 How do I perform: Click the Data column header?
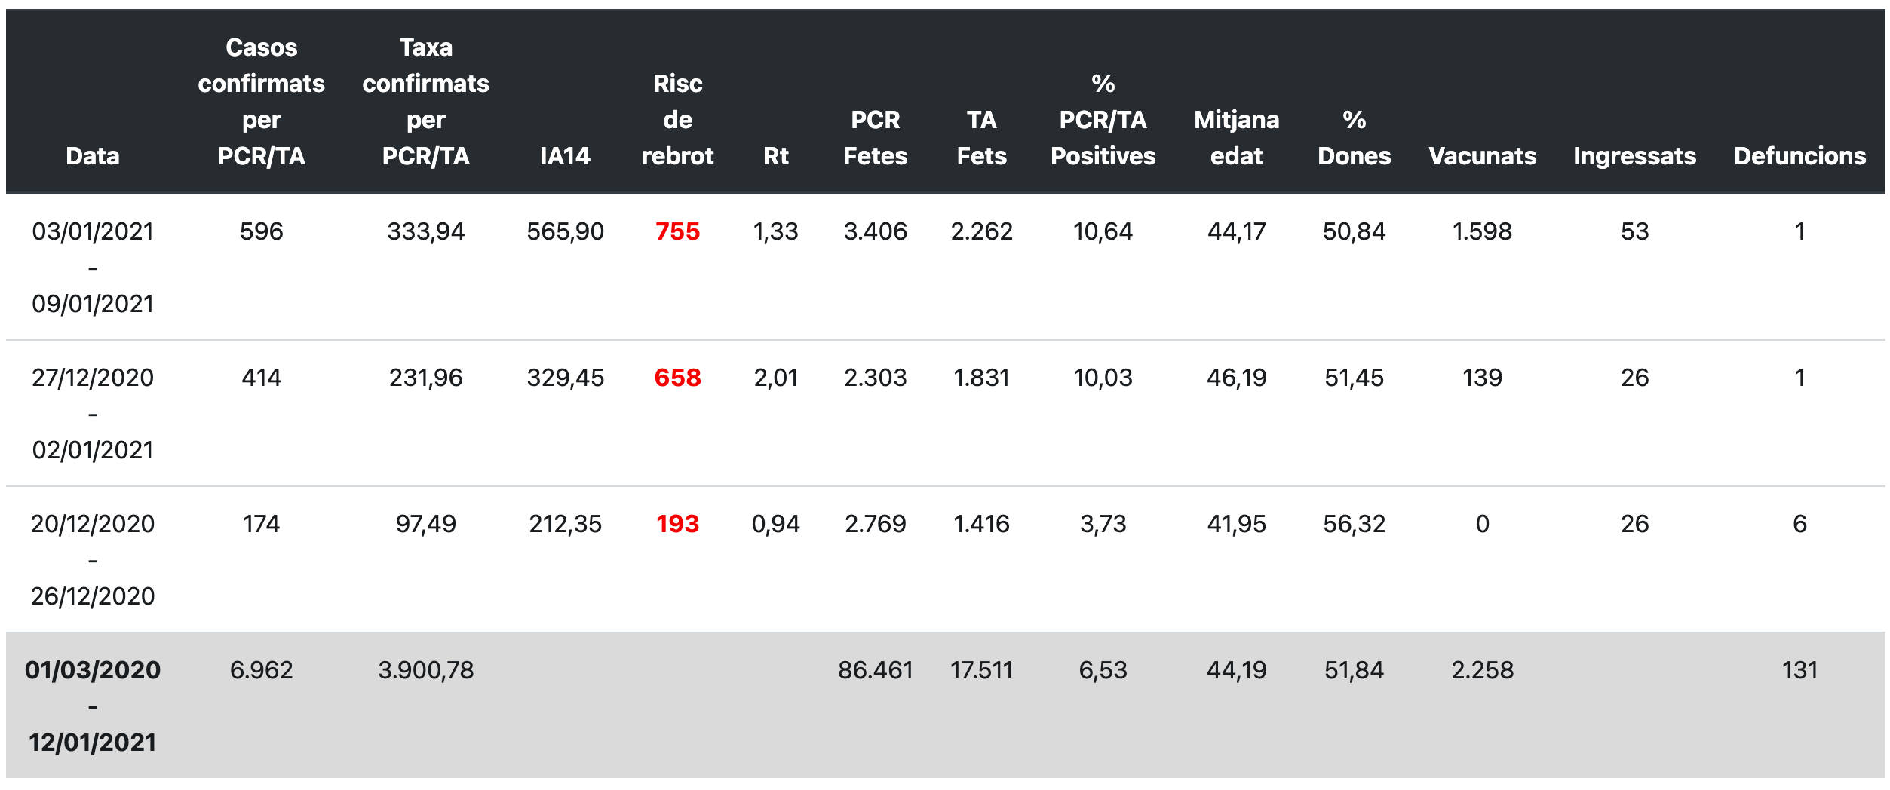(x=93, y=156)
